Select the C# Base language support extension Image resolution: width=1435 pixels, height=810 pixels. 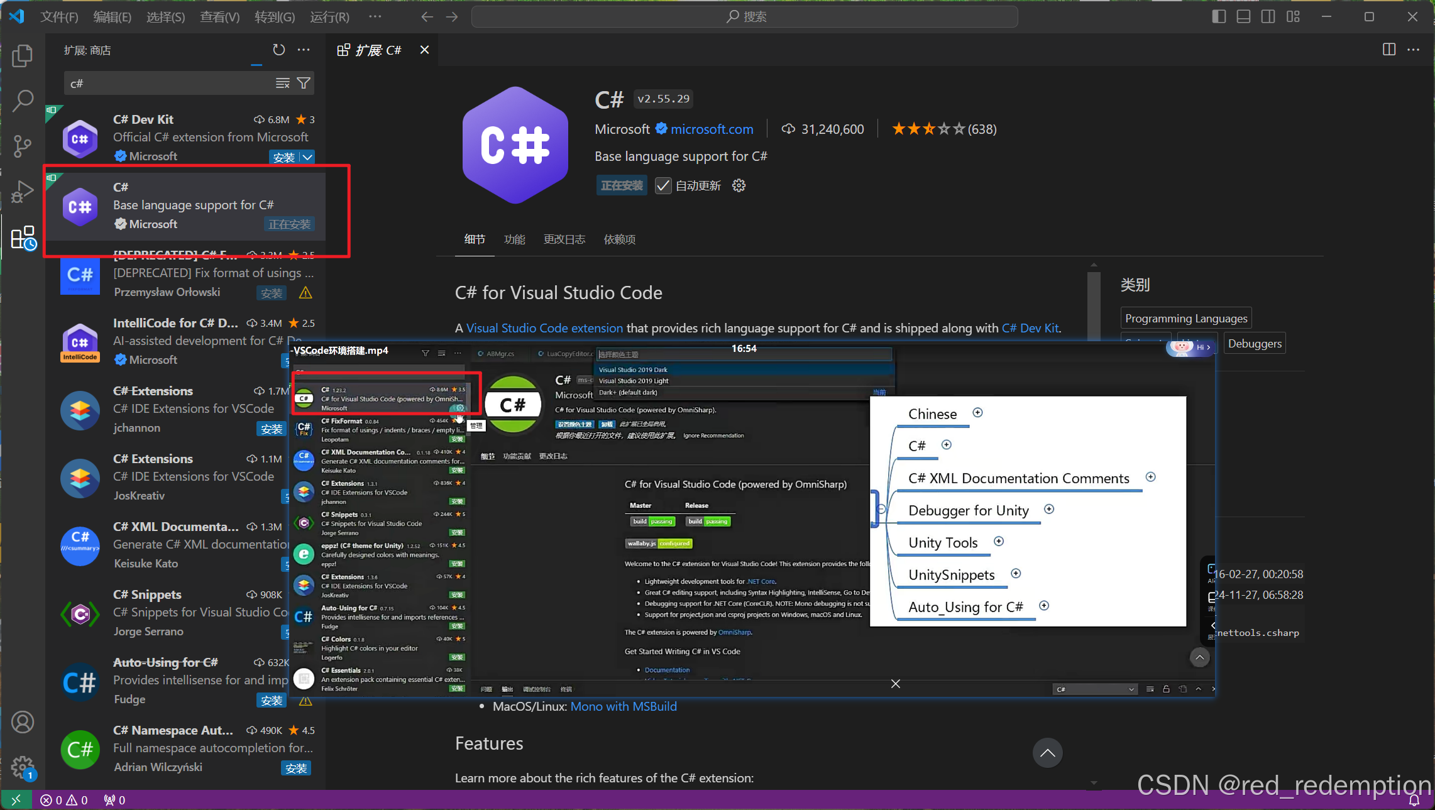coord(186,206)
